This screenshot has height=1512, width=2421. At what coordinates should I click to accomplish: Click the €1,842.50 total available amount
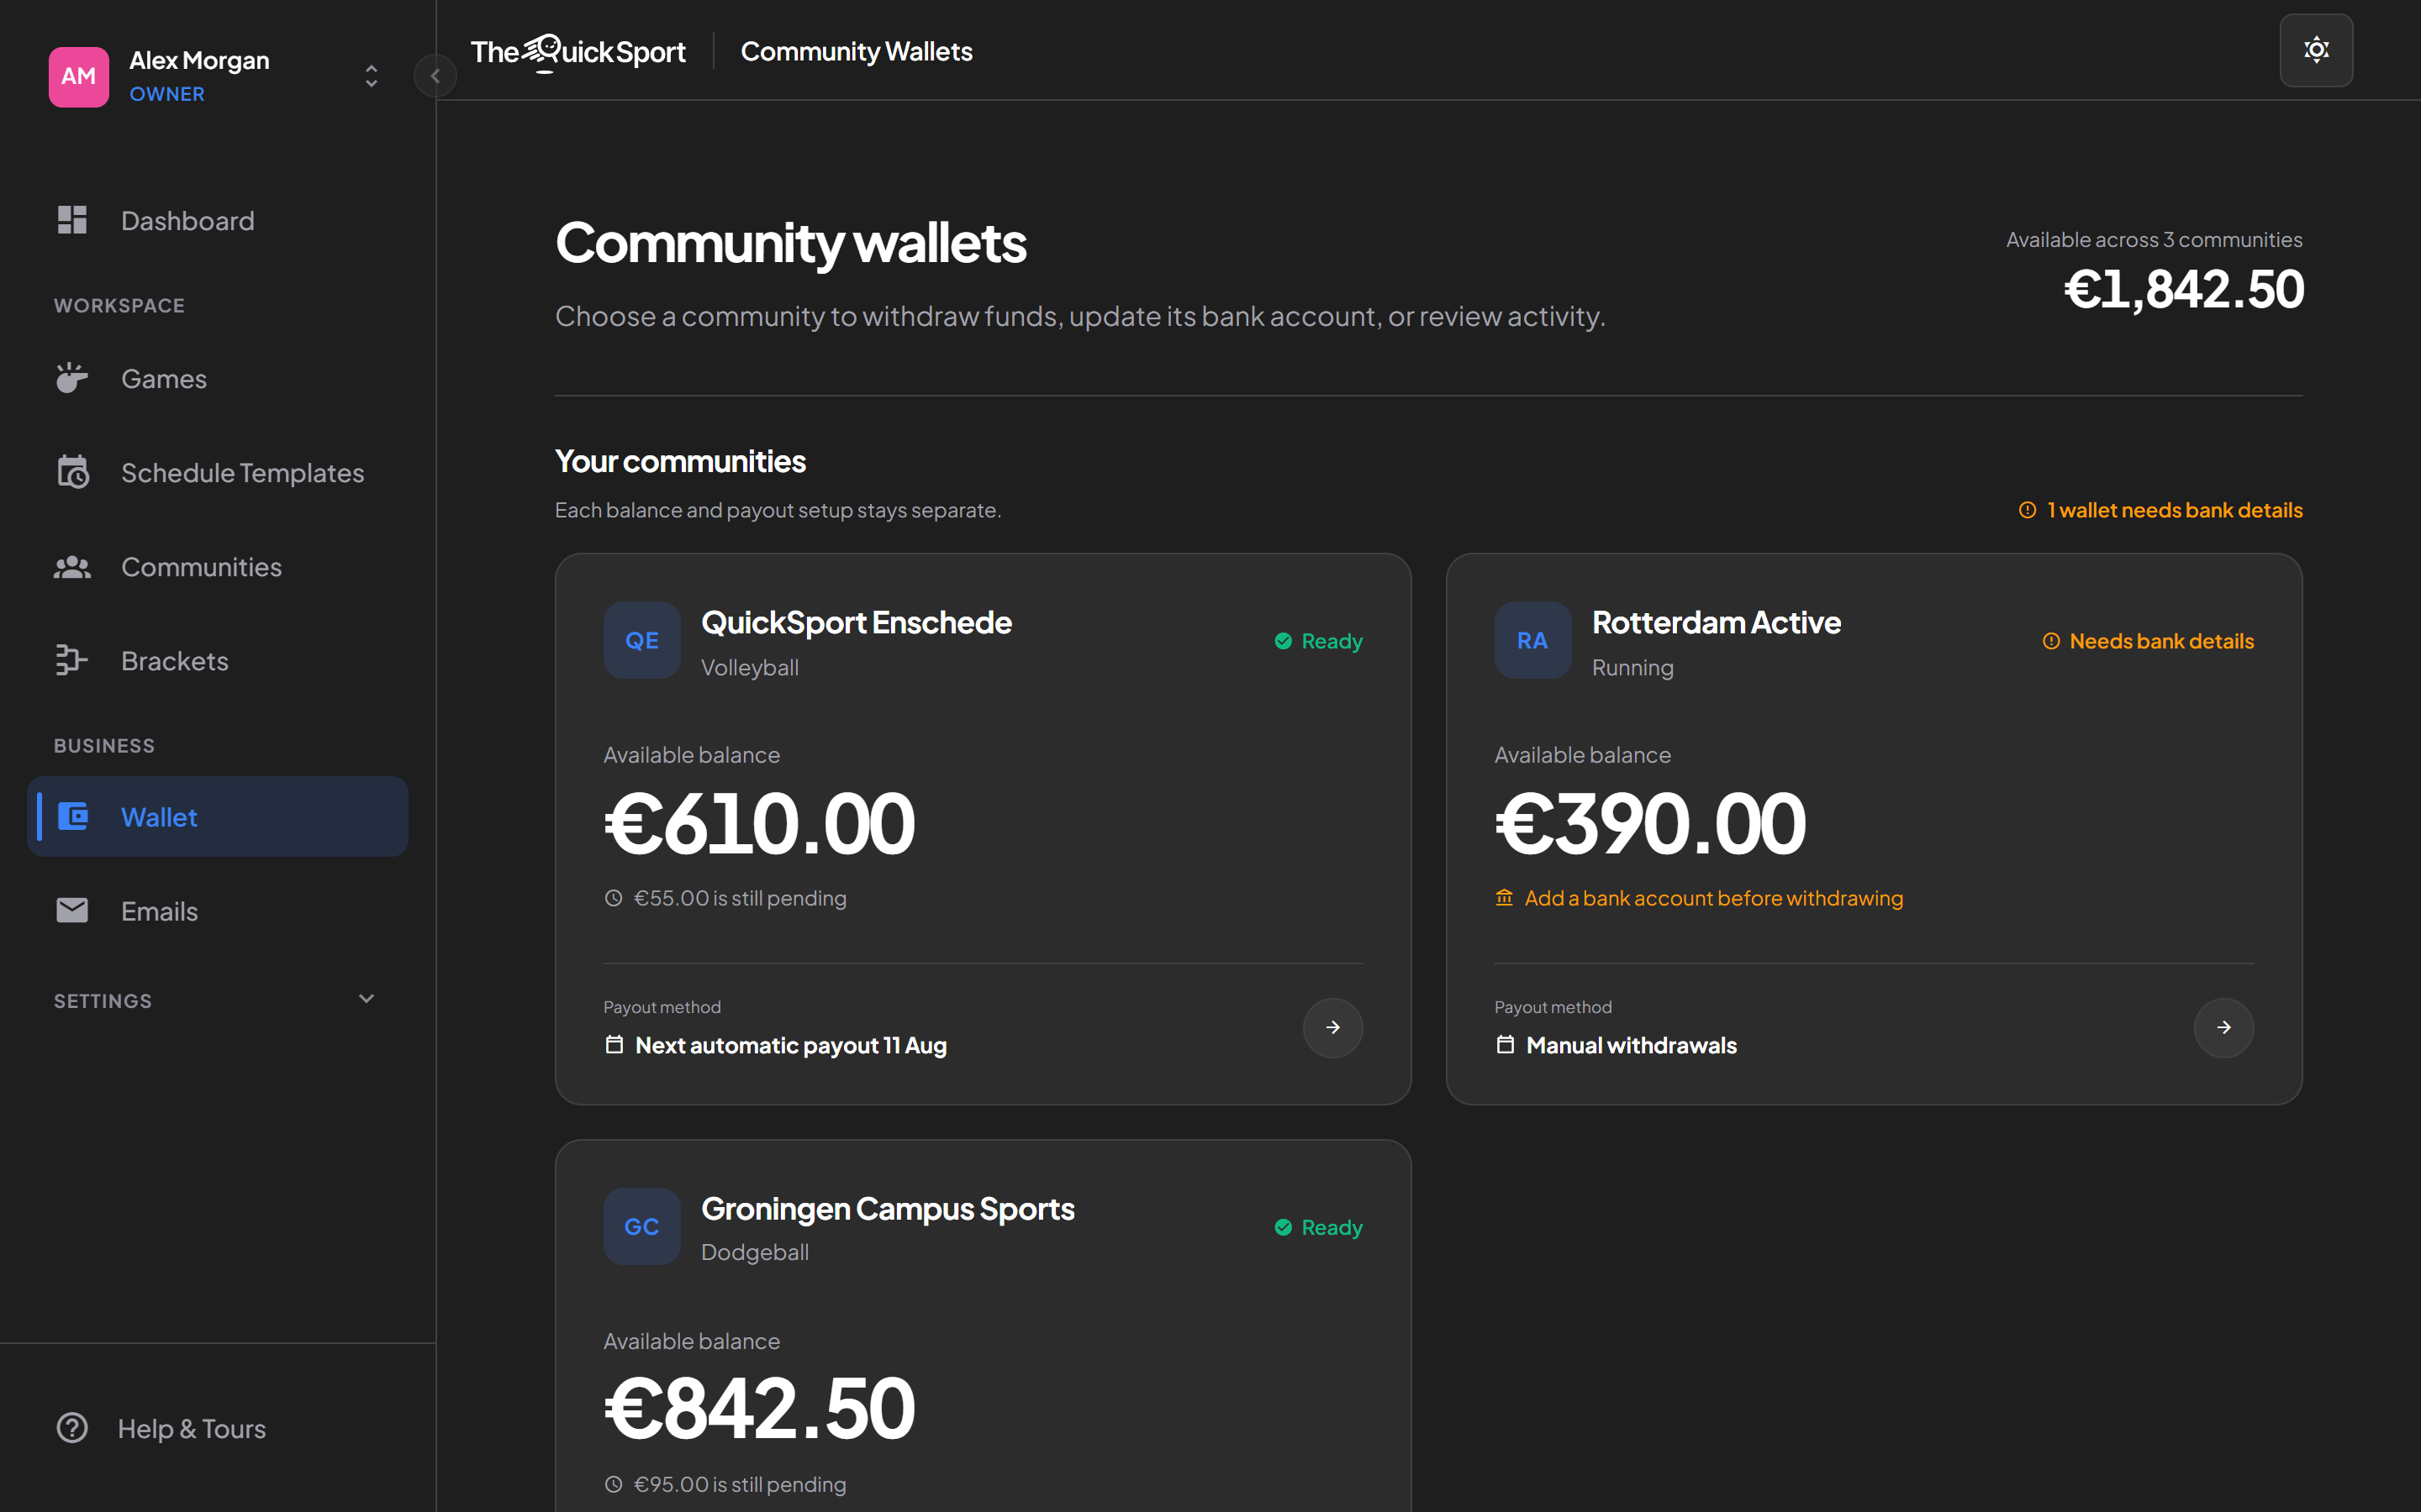2184,289
